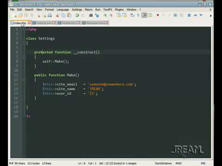Click the Save All toolbar icon

pos(32,15)
